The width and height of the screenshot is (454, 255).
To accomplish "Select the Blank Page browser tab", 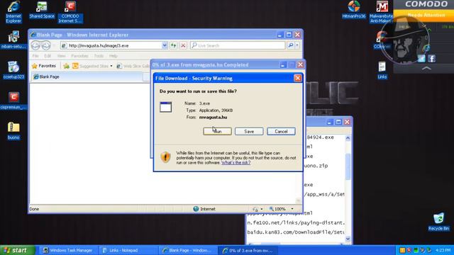I will point(87,76).
